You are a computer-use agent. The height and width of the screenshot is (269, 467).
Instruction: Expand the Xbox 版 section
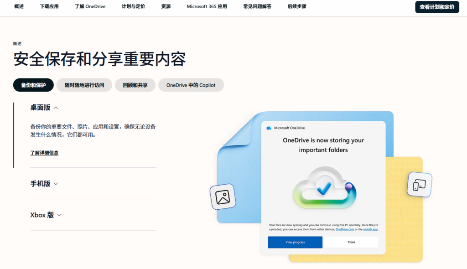point(46,215)
